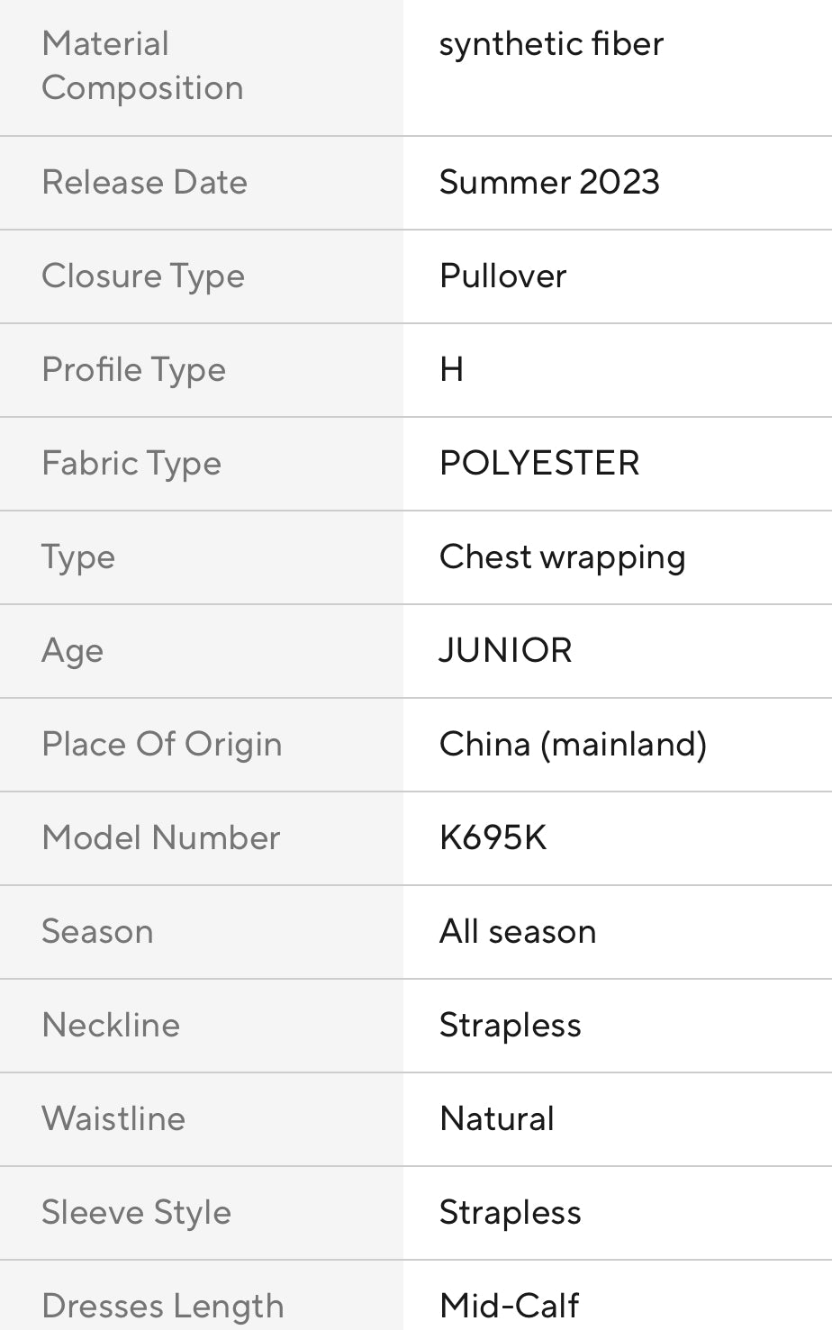
Task: Select the 'Pullover' value
Action: coord(502,276)
